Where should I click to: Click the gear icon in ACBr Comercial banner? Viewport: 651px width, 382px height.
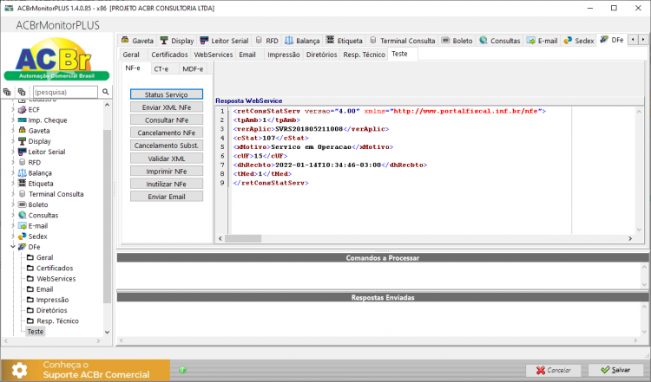pyautogui.click(x=19, y=370)
